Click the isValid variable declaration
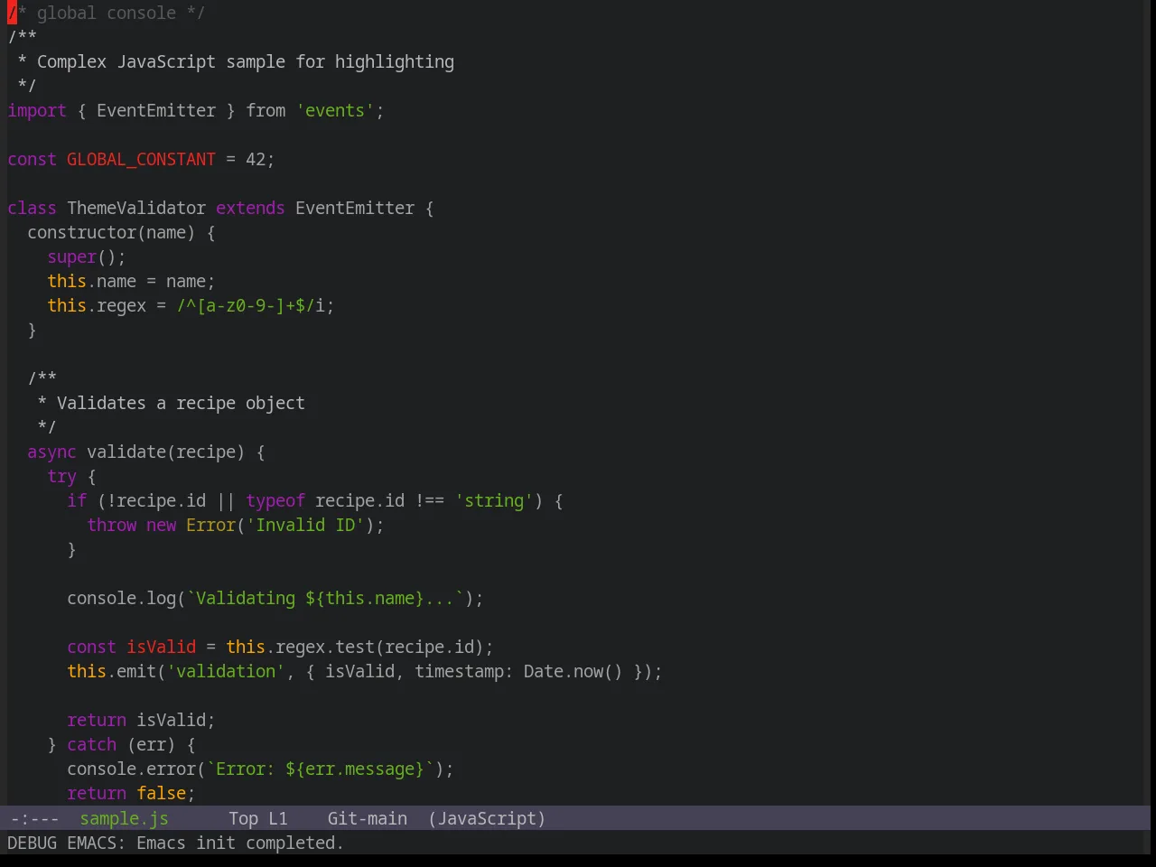Image resolution: width=1156 pixels, height=867 pixels. pos(161,647)
